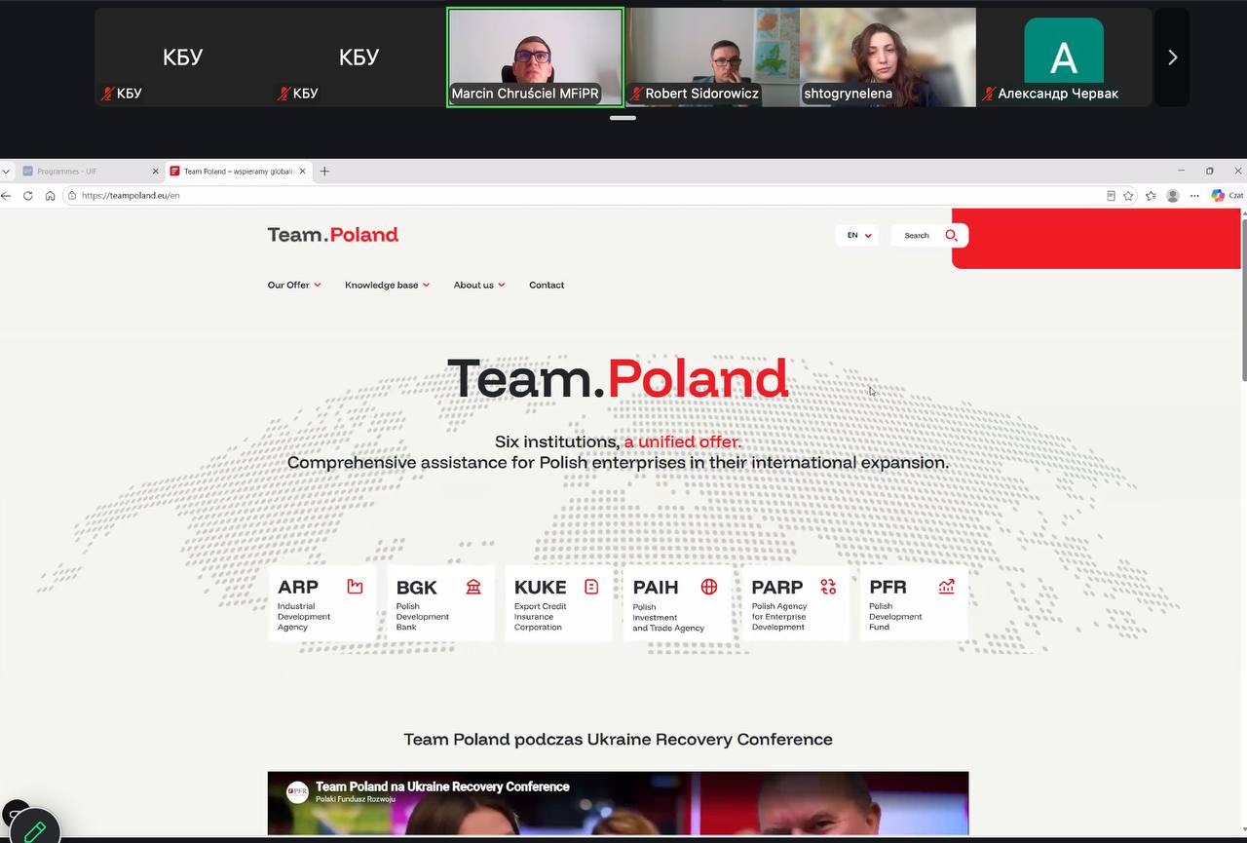
Task: Expand the Our Offer menu
Action: (294, 285)
